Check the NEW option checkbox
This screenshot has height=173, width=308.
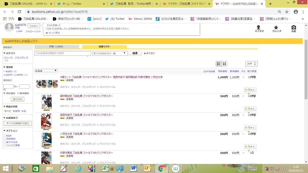tap(5, 136)
